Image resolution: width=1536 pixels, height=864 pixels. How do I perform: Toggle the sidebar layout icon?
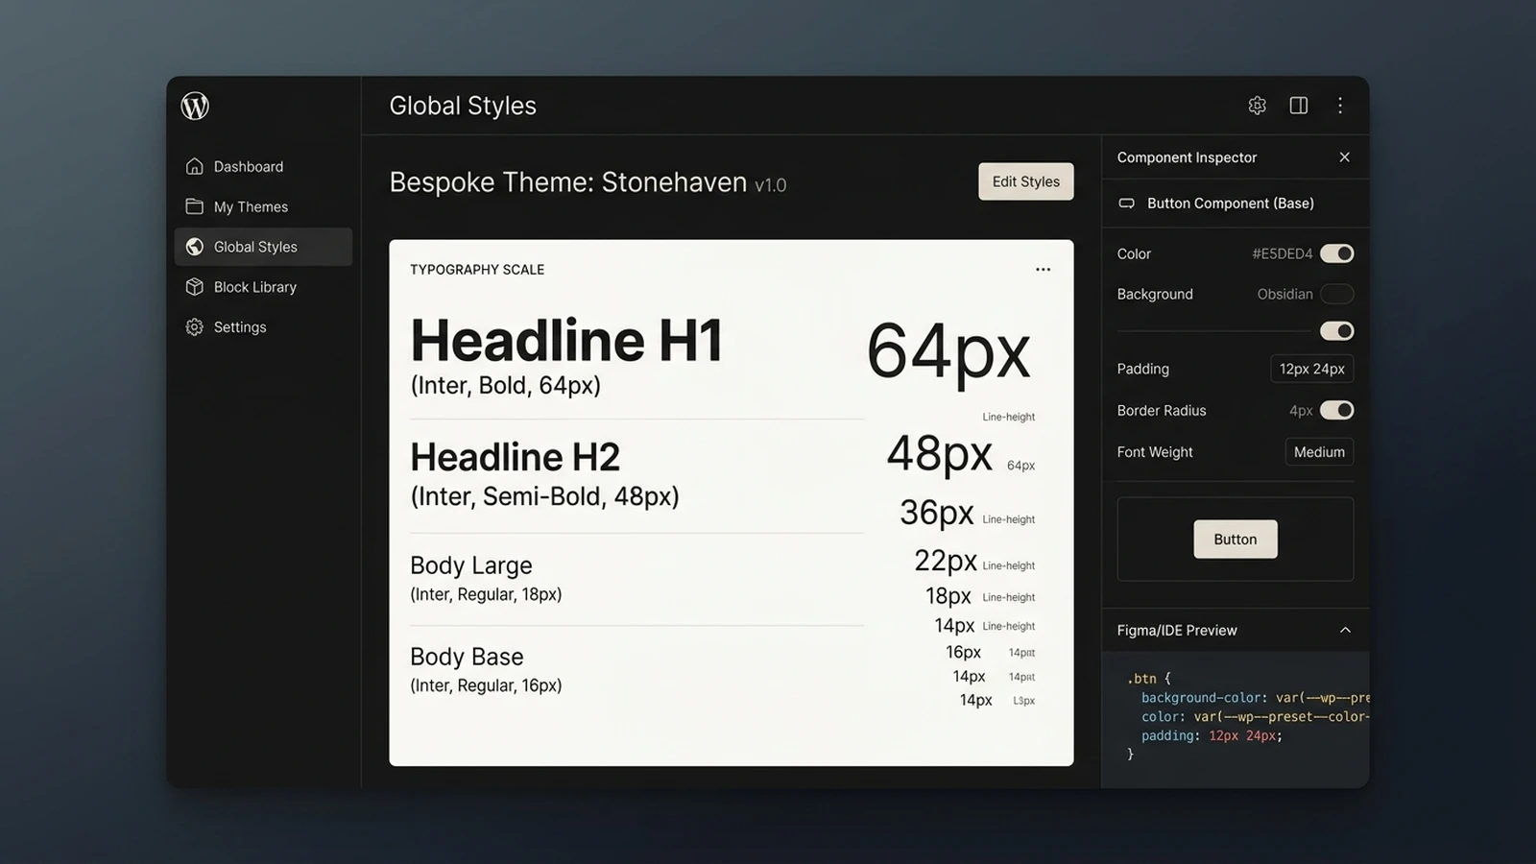(x=1299, y=106)
